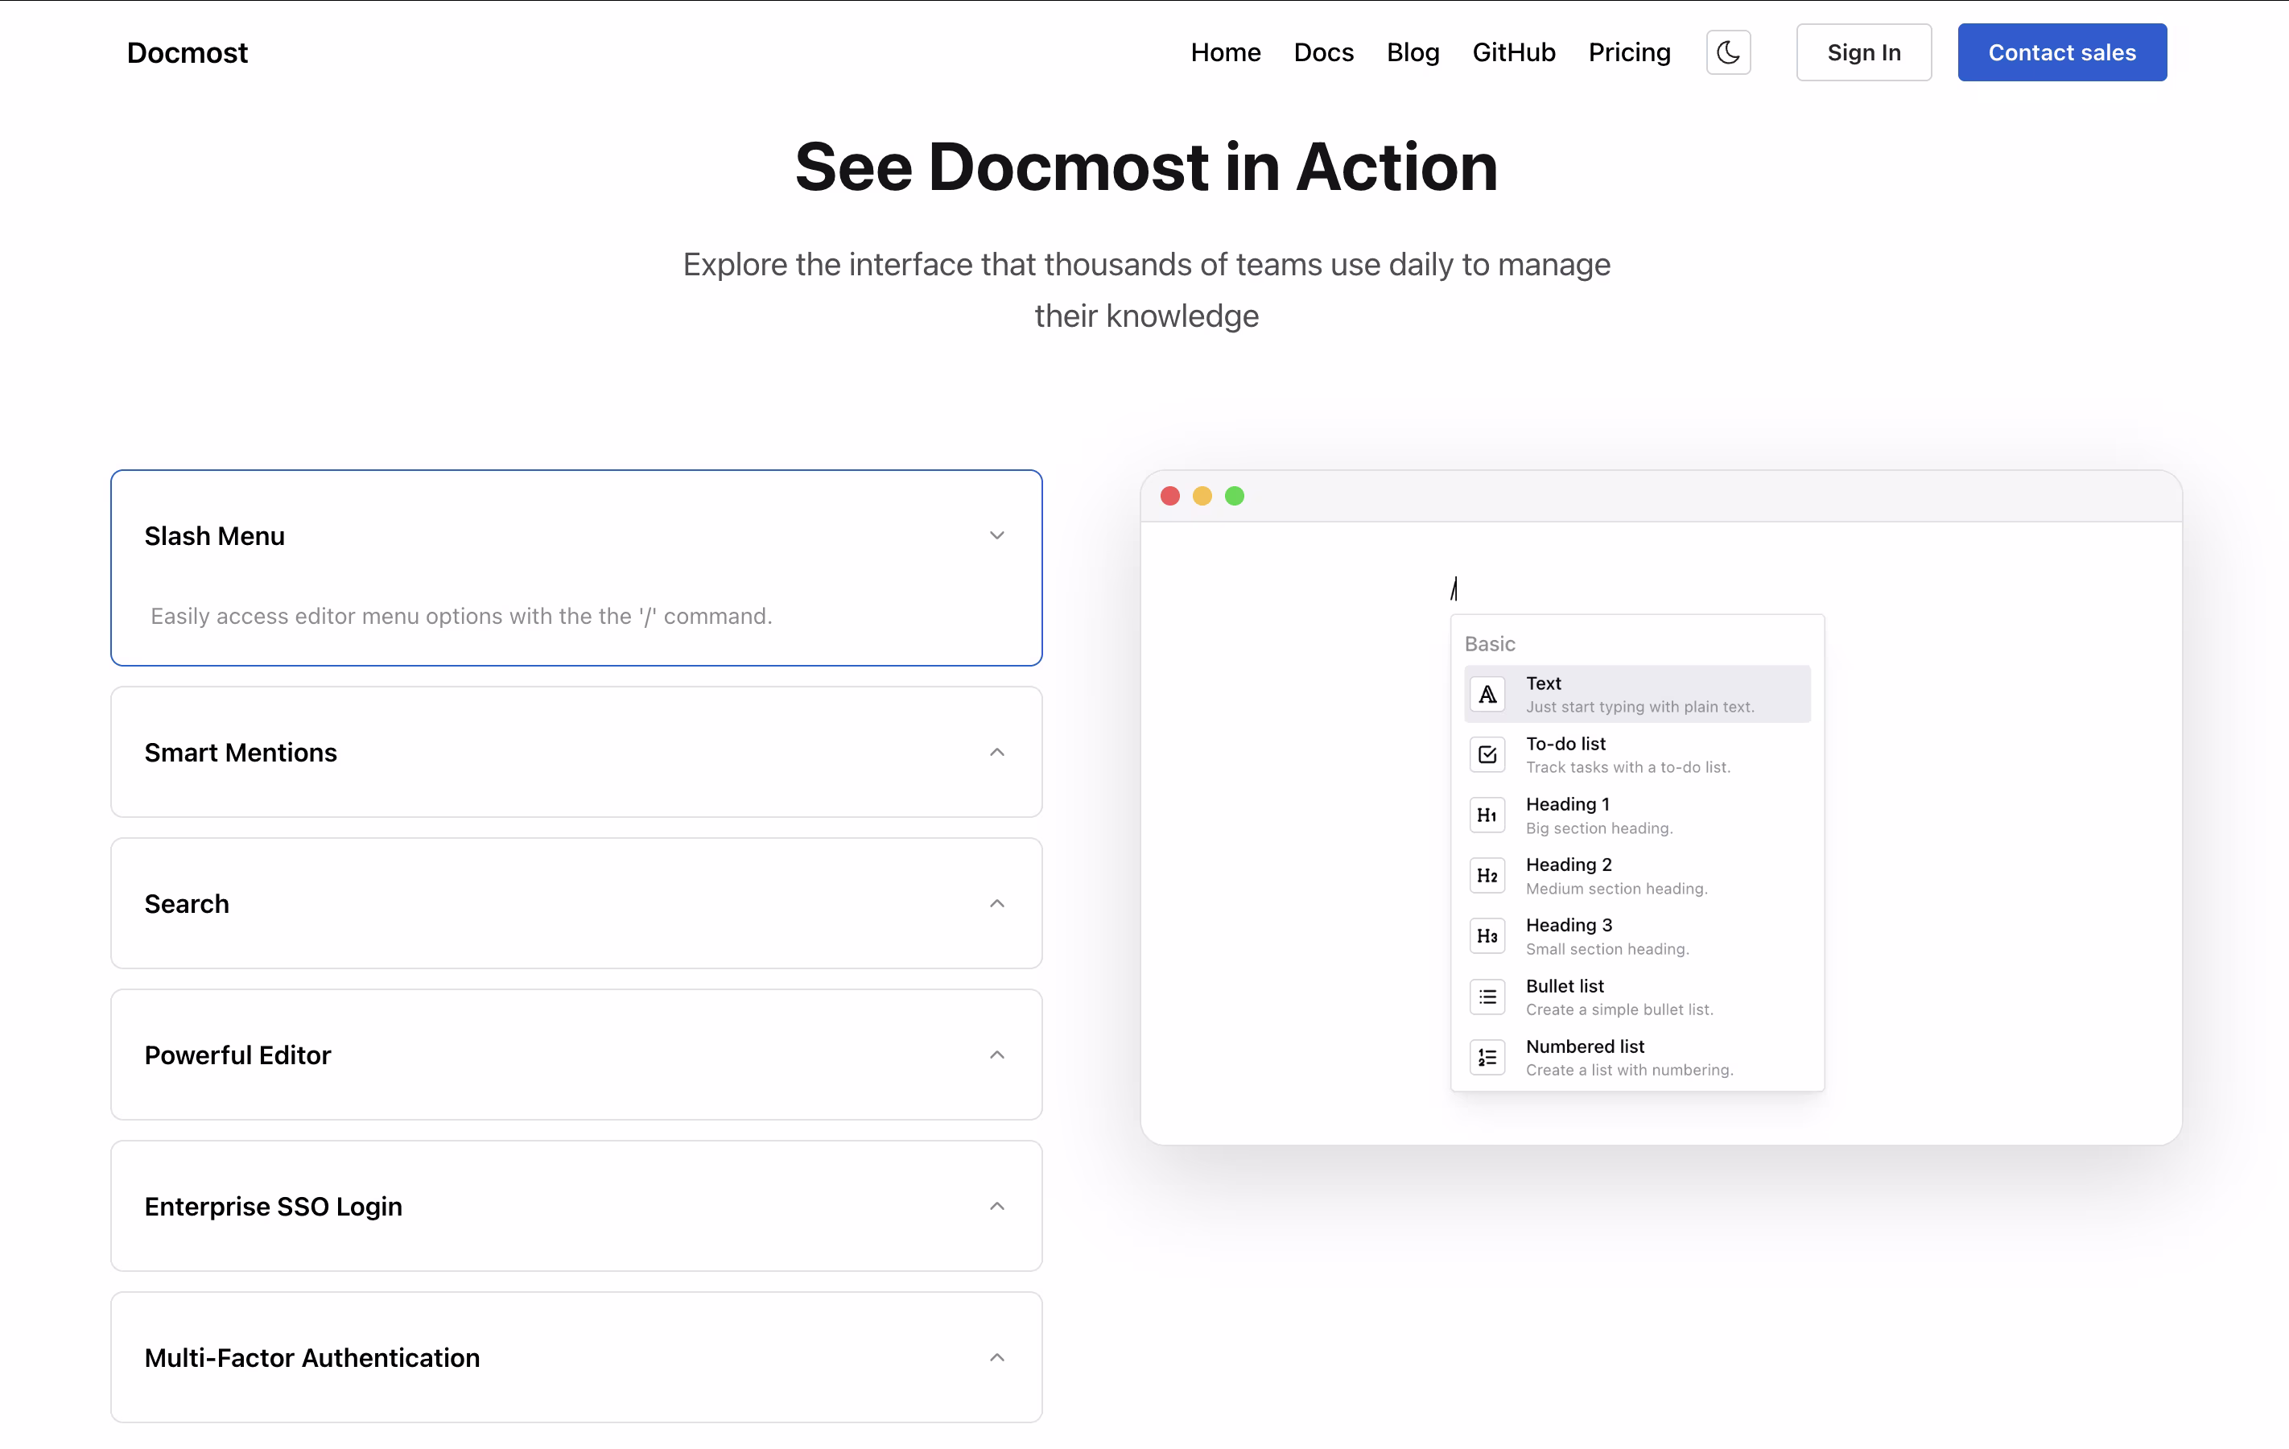Click the Docmost logo text
Screen dimensions: 2289x1449
click(x=188, y=52)
